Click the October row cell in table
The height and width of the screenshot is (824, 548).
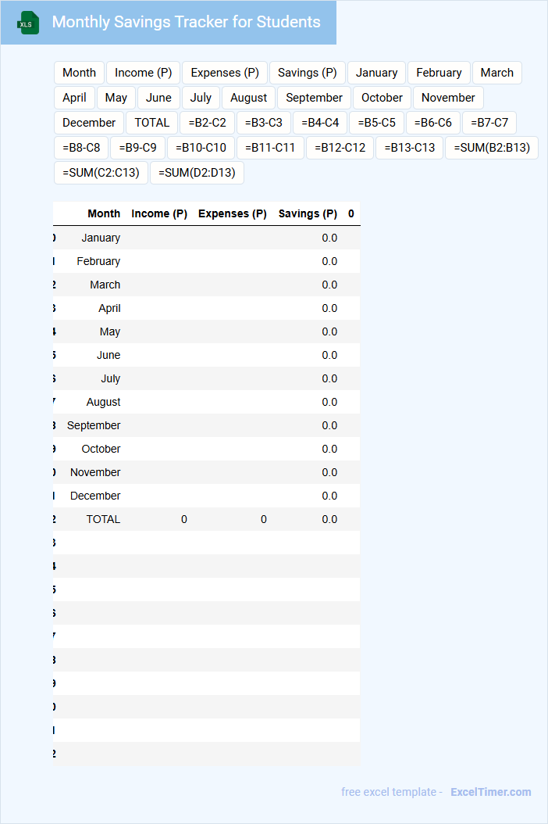click(x=101, y=449)
